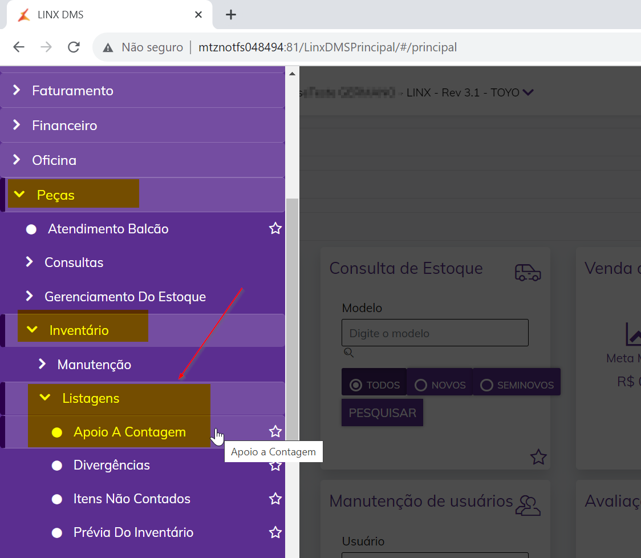This screenshot has width=641, height=558.
Task: Select the NOVOS radio option
Action: click(440, 382)
